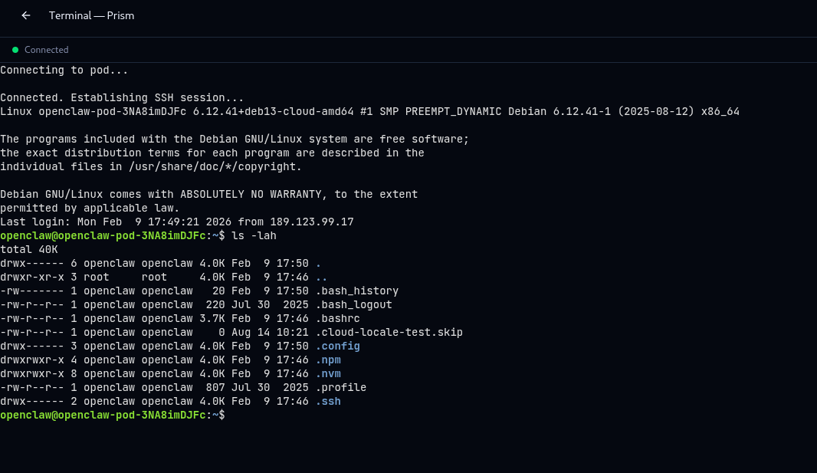Select the .nvm directory name

click(327, 373)
